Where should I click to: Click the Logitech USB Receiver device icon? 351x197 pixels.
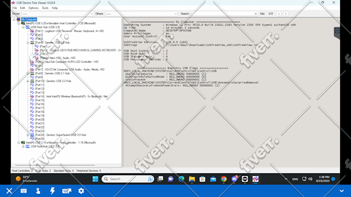point(32,31)
